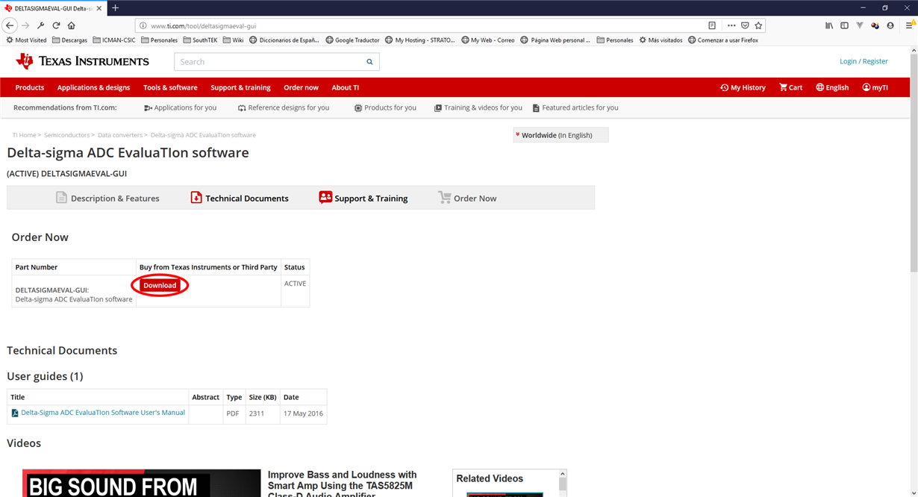The image size is (918, 497).
Task: Open the Firefox home page icon
Action: (x=71, y=25)
